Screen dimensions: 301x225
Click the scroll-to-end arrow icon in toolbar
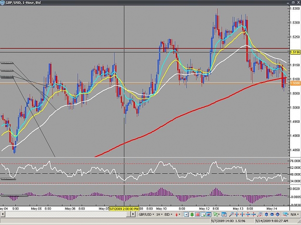click(x=186, y=214)
